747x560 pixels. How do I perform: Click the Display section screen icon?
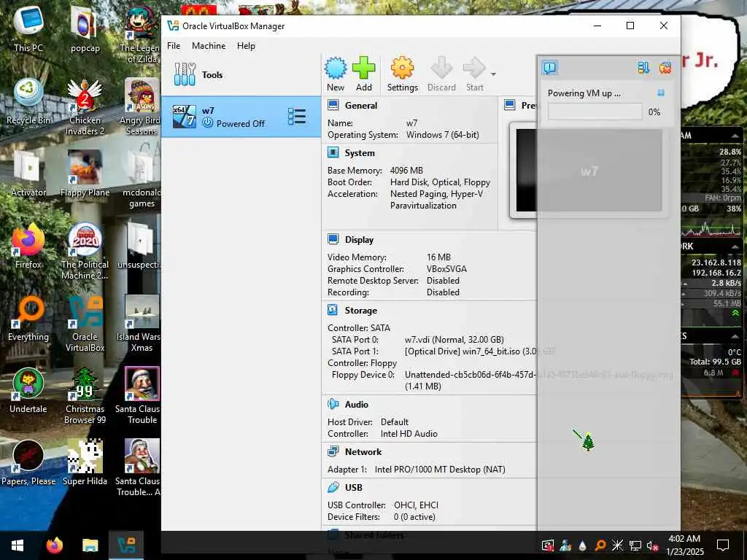[x=333, y=239]
